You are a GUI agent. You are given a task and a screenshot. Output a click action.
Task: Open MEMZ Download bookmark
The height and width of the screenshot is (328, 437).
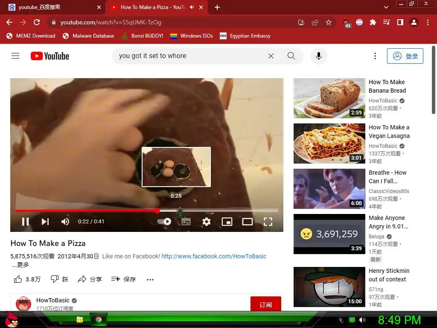pos(31,36)
